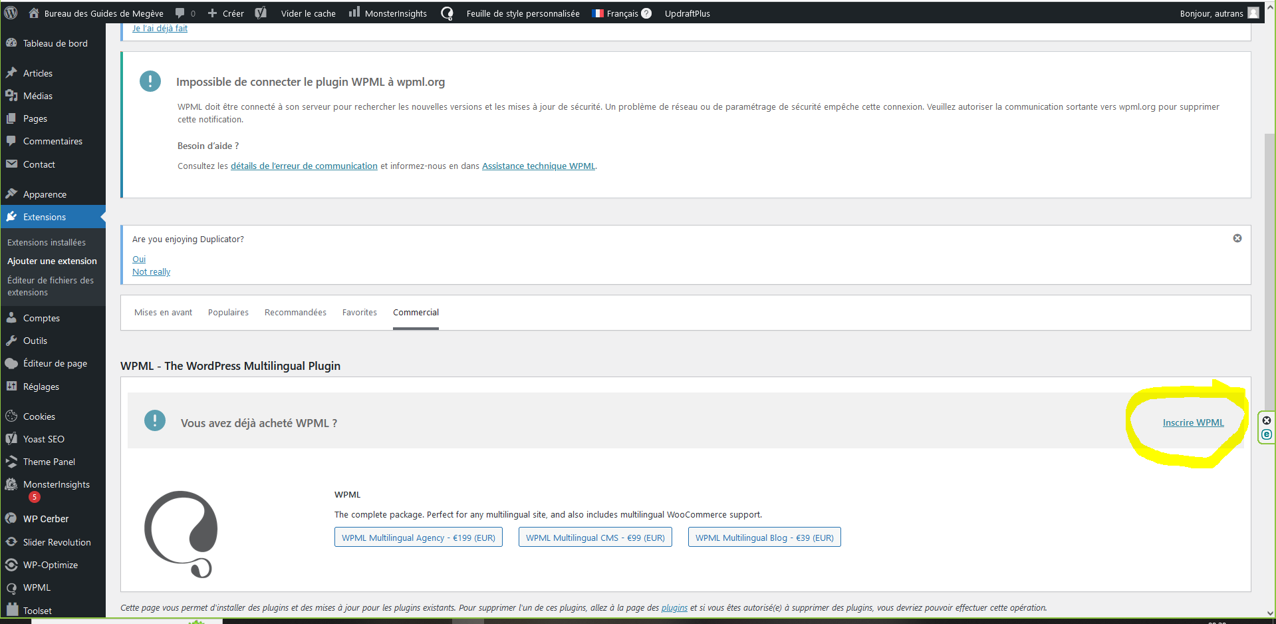Open Éditeur de fichiers des extensions
Image resolution: width=1276 pixels, height=624 pixels.
pyautogui.click(x=51, y=286)
